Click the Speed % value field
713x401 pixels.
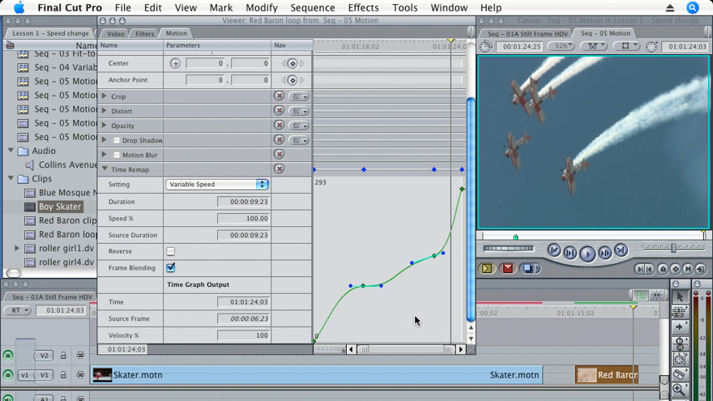(243, 219)
